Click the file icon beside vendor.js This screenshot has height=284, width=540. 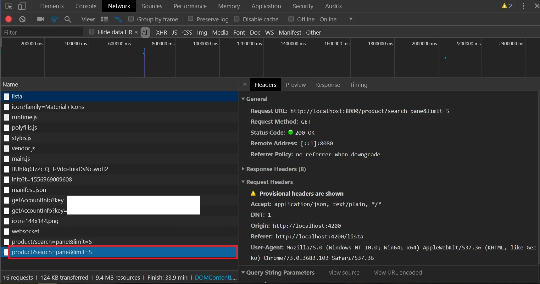point(6,148)
